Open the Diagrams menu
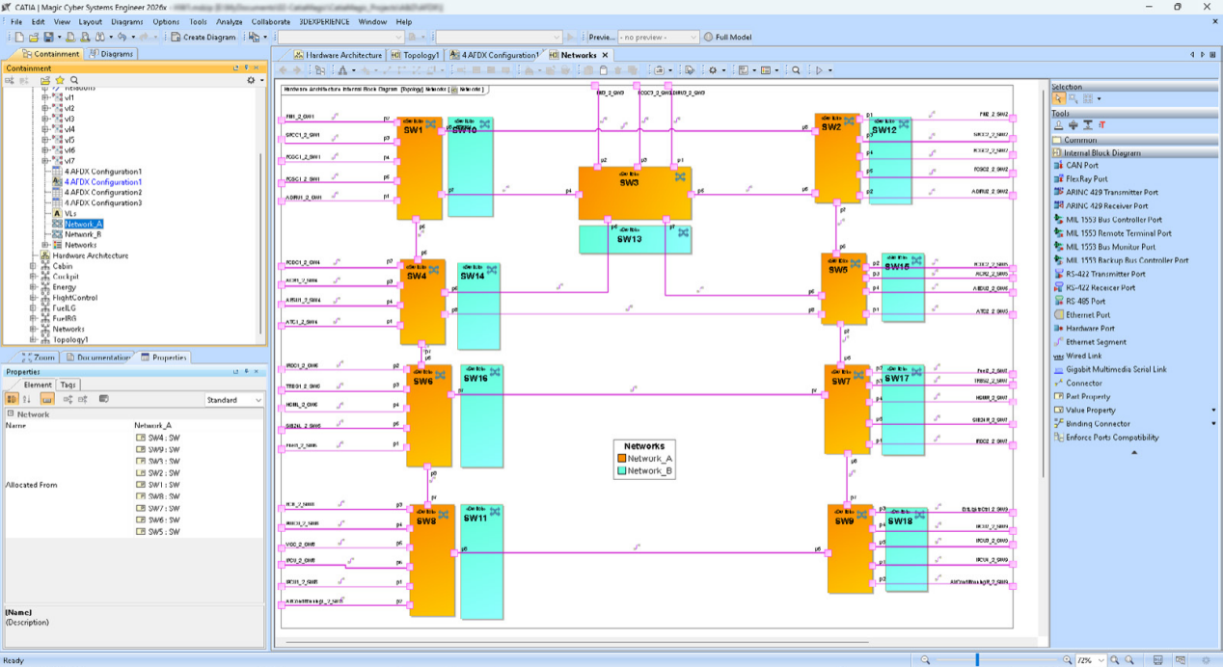Viewport: 1223px width, 667px height. tap(127, 21)
